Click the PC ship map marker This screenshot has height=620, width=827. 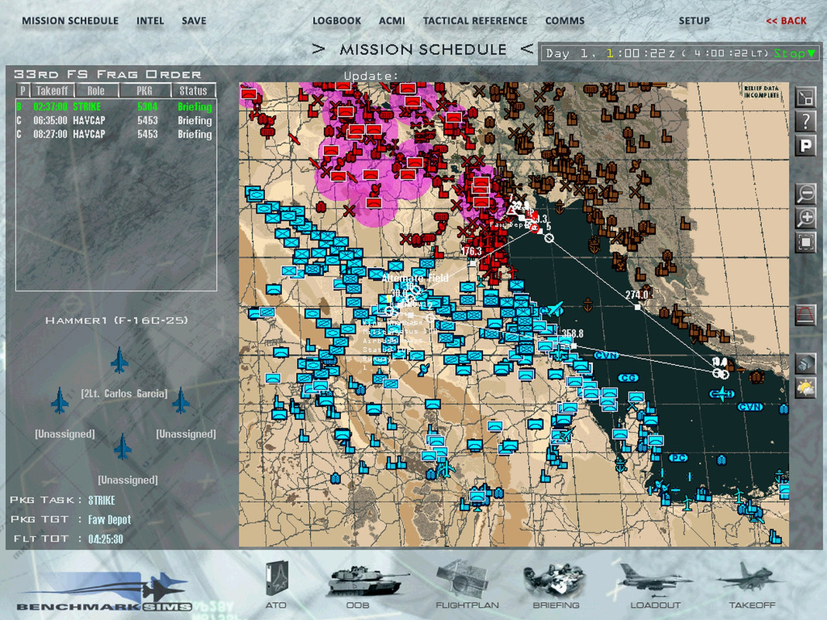click(x=679, y=457)
